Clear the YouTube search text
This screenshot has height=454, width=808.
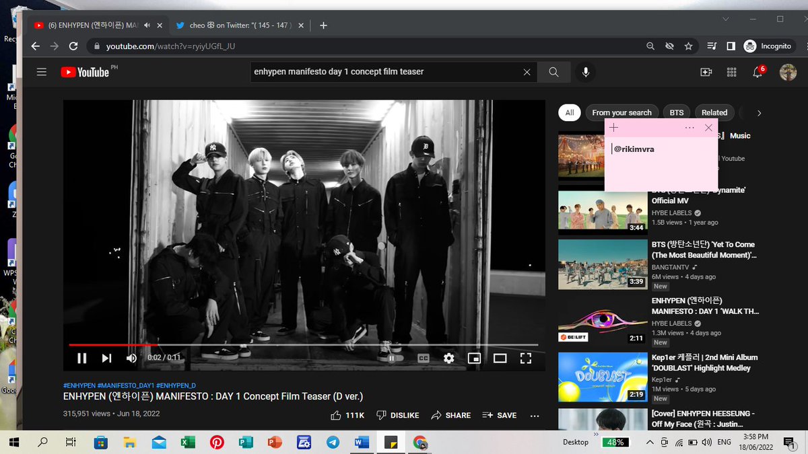pos(527,72)
